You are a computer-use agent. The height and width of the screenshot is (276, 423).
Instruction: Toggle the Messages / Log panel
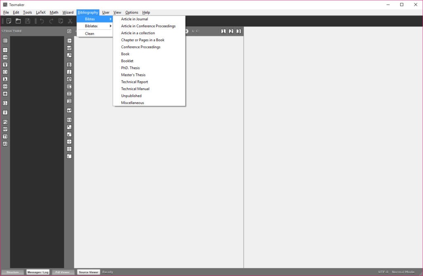(38, 272)
